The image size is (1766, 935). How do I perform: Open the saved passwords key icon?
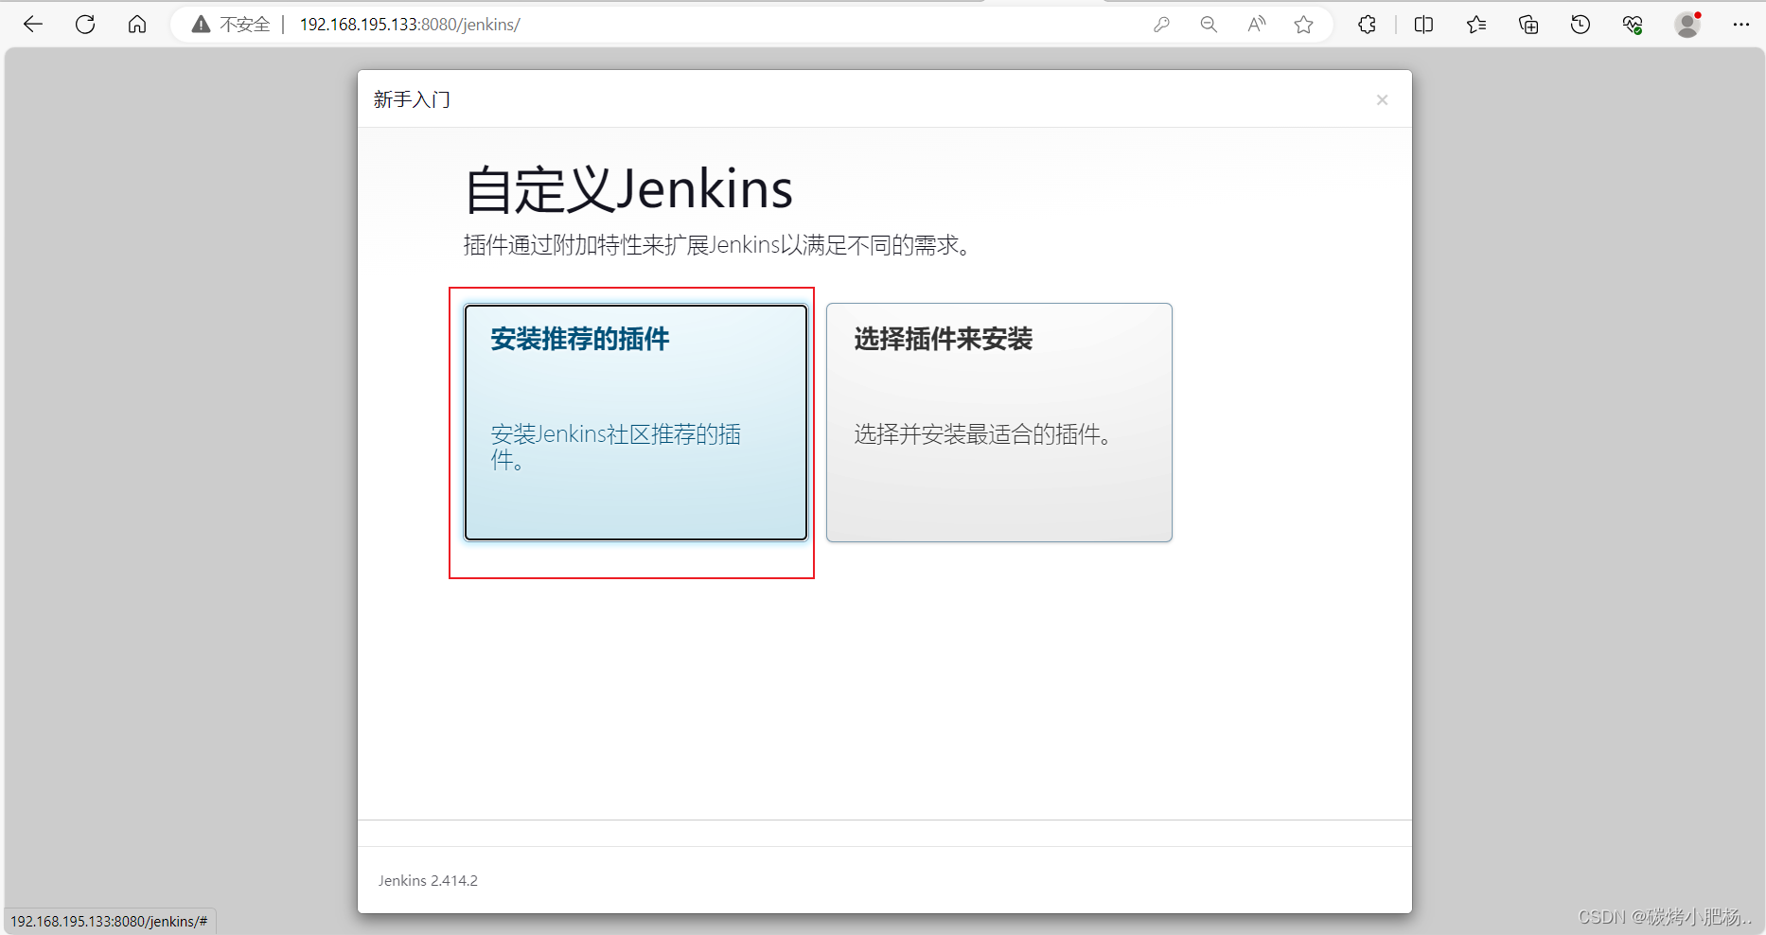pos(1161,24)
